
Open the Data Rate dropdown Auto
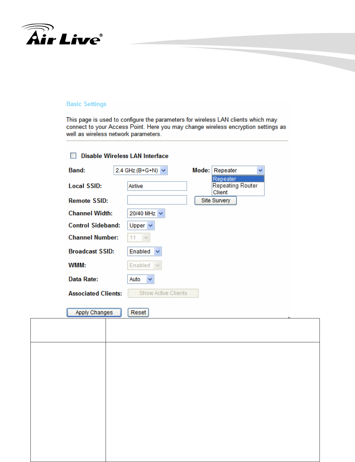point(141,279)
